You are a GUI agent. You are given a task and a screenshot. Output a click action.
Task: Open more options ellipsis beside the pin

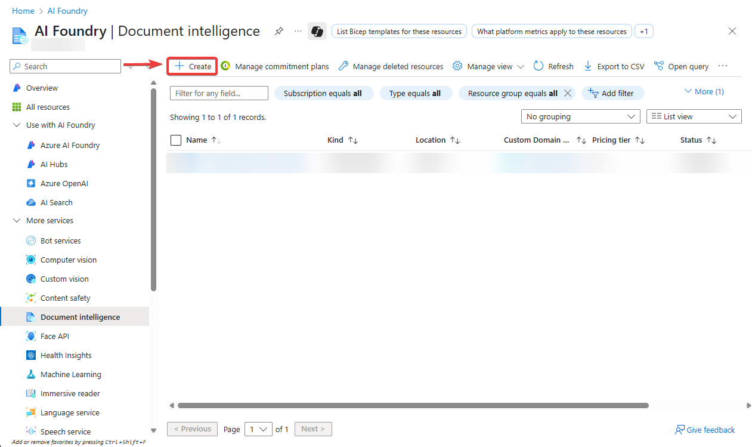(x=298, y=31)
